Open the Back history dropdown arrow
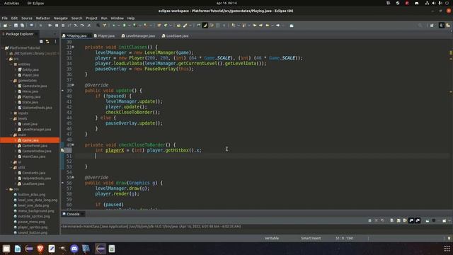The height and width of the screenshot is (255, 453). (272, 25)
